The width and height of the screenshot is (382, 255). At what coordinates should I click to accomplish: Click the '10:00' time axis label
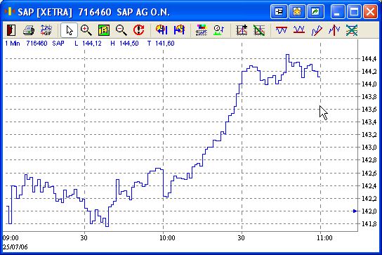[167, 237]
